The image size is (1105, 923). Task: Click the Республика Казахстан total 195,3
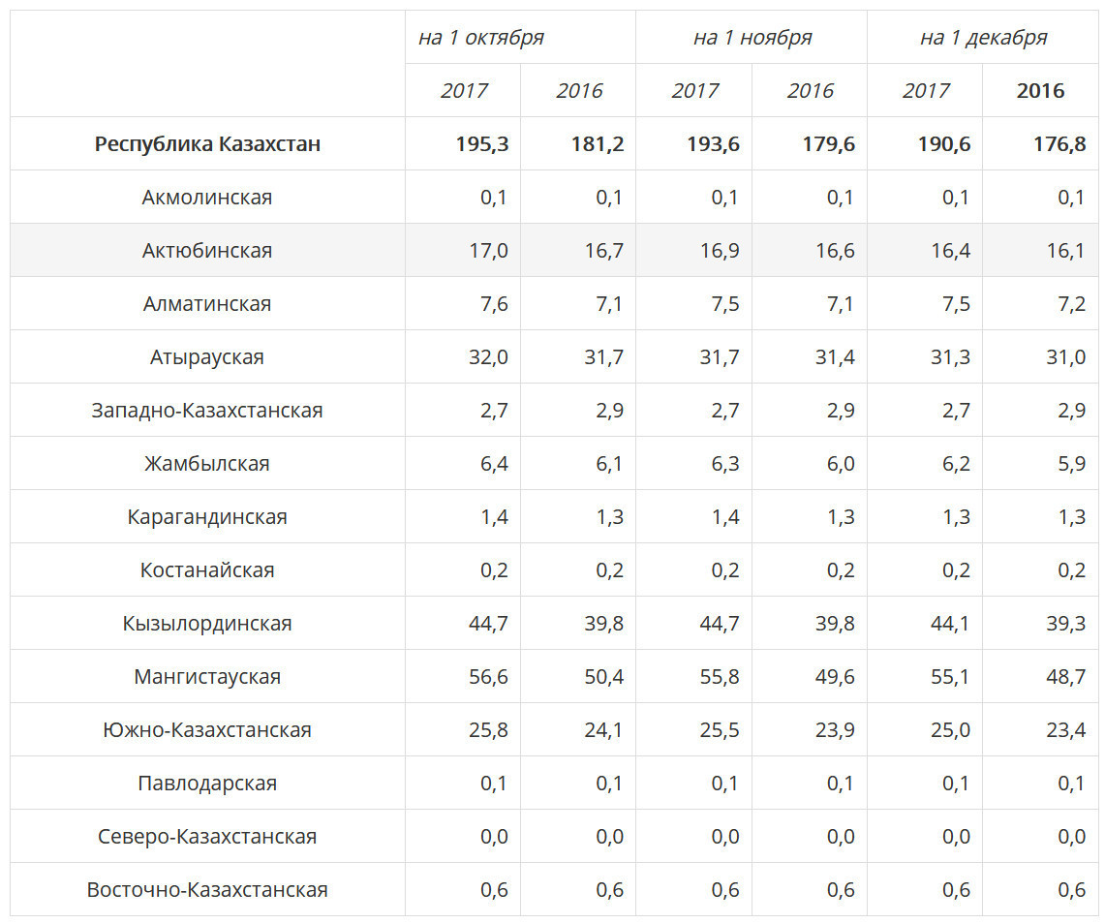(482, 143)
